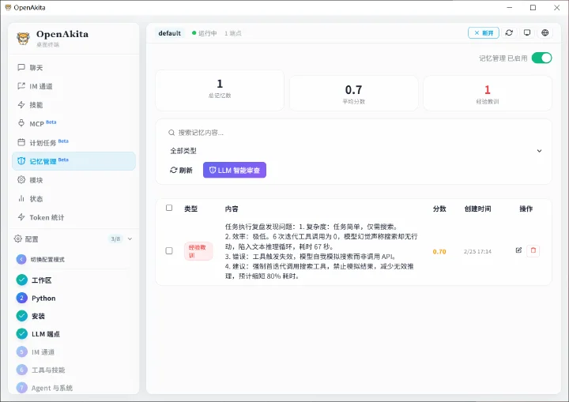Image resolution: width=569 pixels, height=402 pixels.
Task: Open the 模块 modules page
Action: click(x=73, y=180)
